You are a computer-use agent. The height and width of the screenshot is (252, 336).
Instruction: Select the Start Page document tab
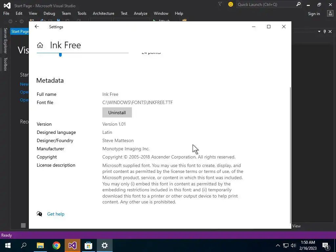click(20, 31)
